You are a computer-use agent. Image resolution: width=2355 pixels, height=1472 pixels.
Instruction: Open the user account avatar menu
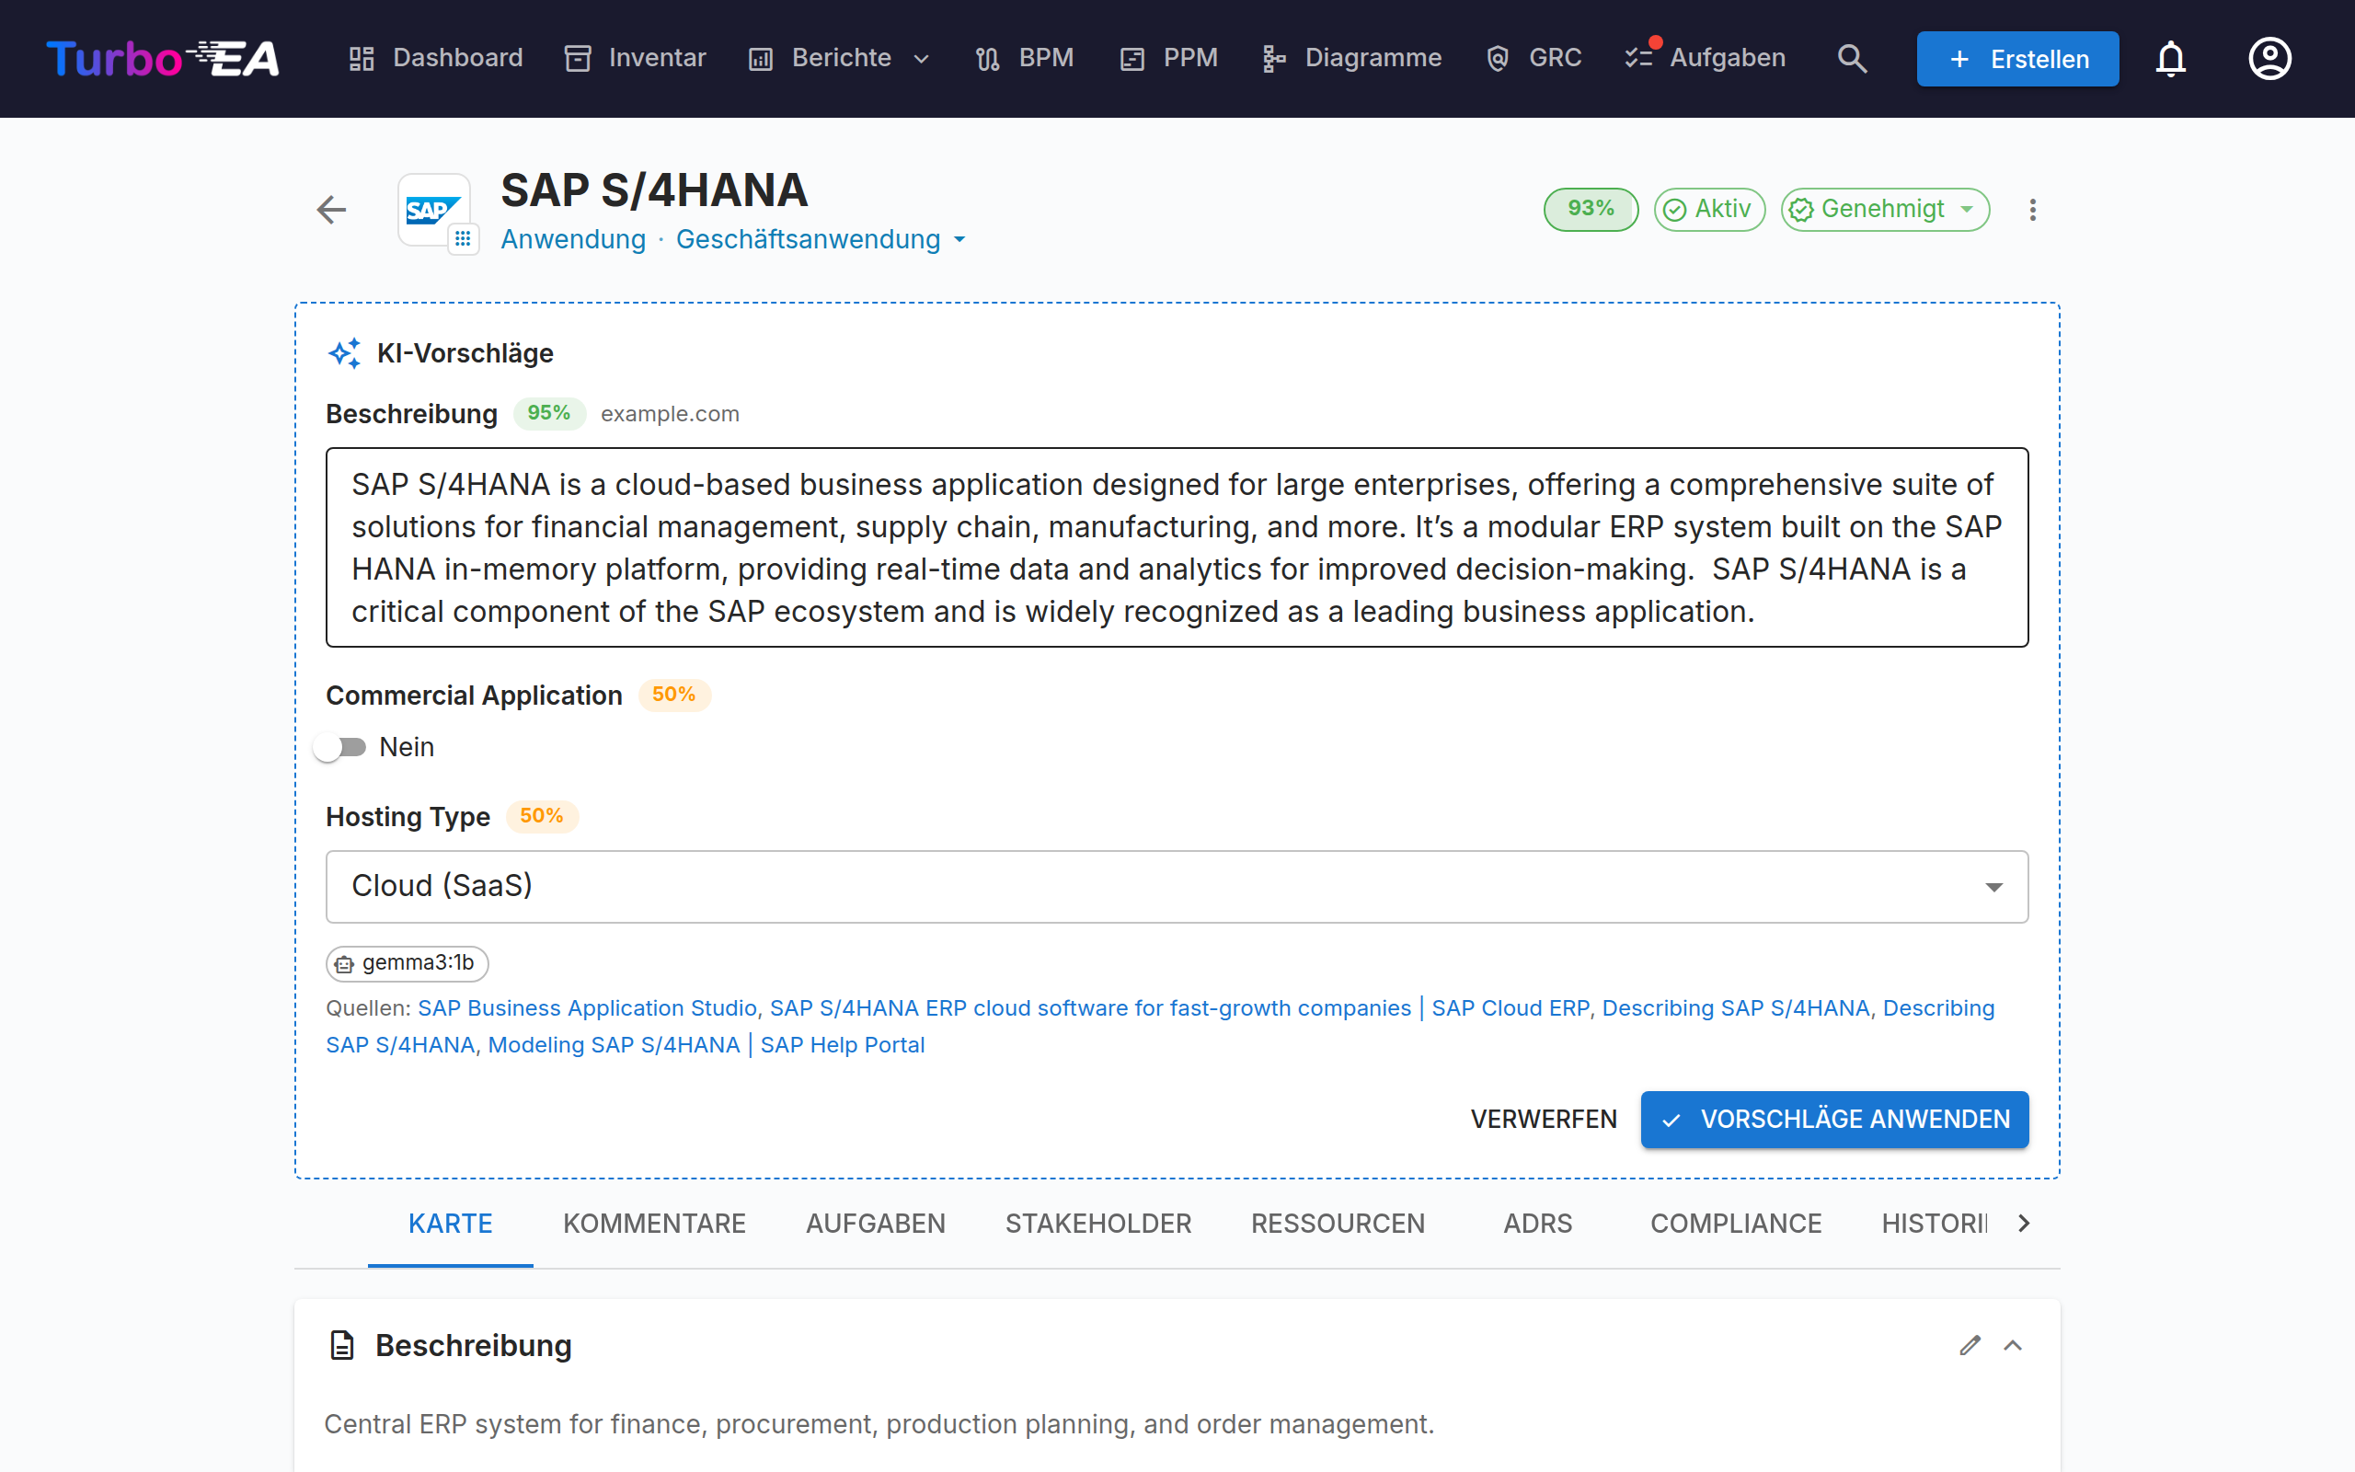coord(2269,58)
